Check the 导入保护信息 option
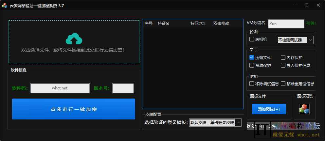325x141 pixels. pos(283,65)
